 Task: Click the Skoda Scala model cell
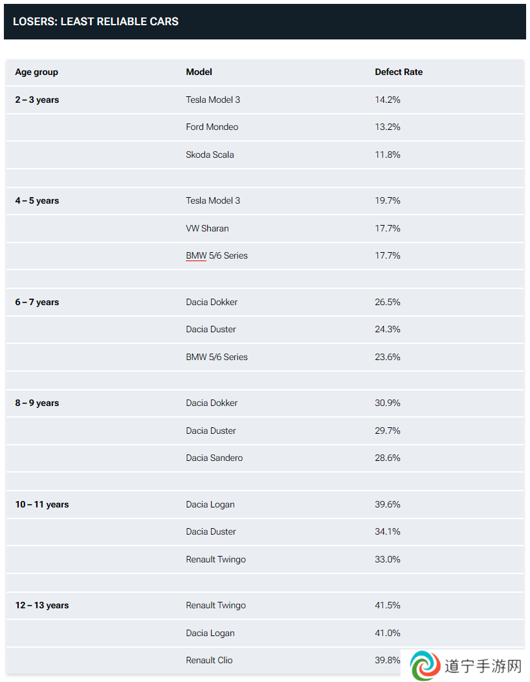(210, 155)
